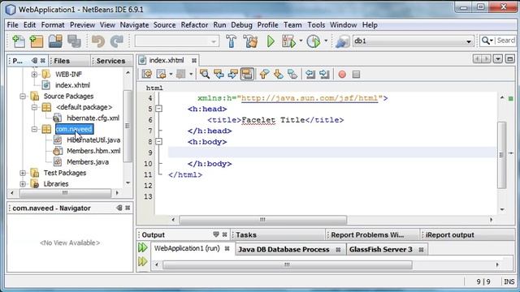Click Find Previous Occurrence editor icon

[219, 74]
